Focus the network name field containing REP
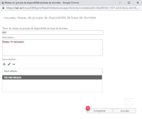Screen dimensions: 142x119 click(x=53, y=32)
